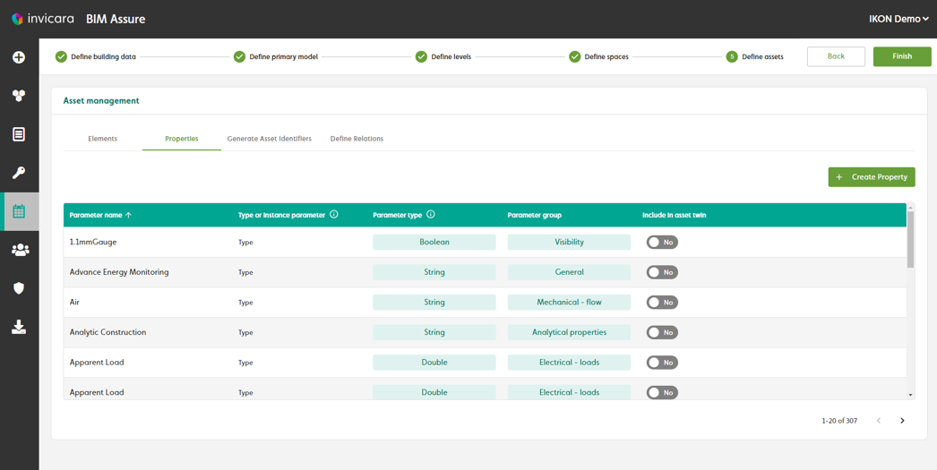Switch to the Elements tab

102,139
